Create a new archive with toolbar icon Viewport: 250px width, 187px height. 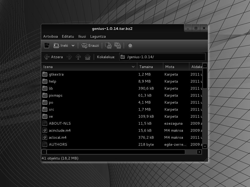coord(47,45)
